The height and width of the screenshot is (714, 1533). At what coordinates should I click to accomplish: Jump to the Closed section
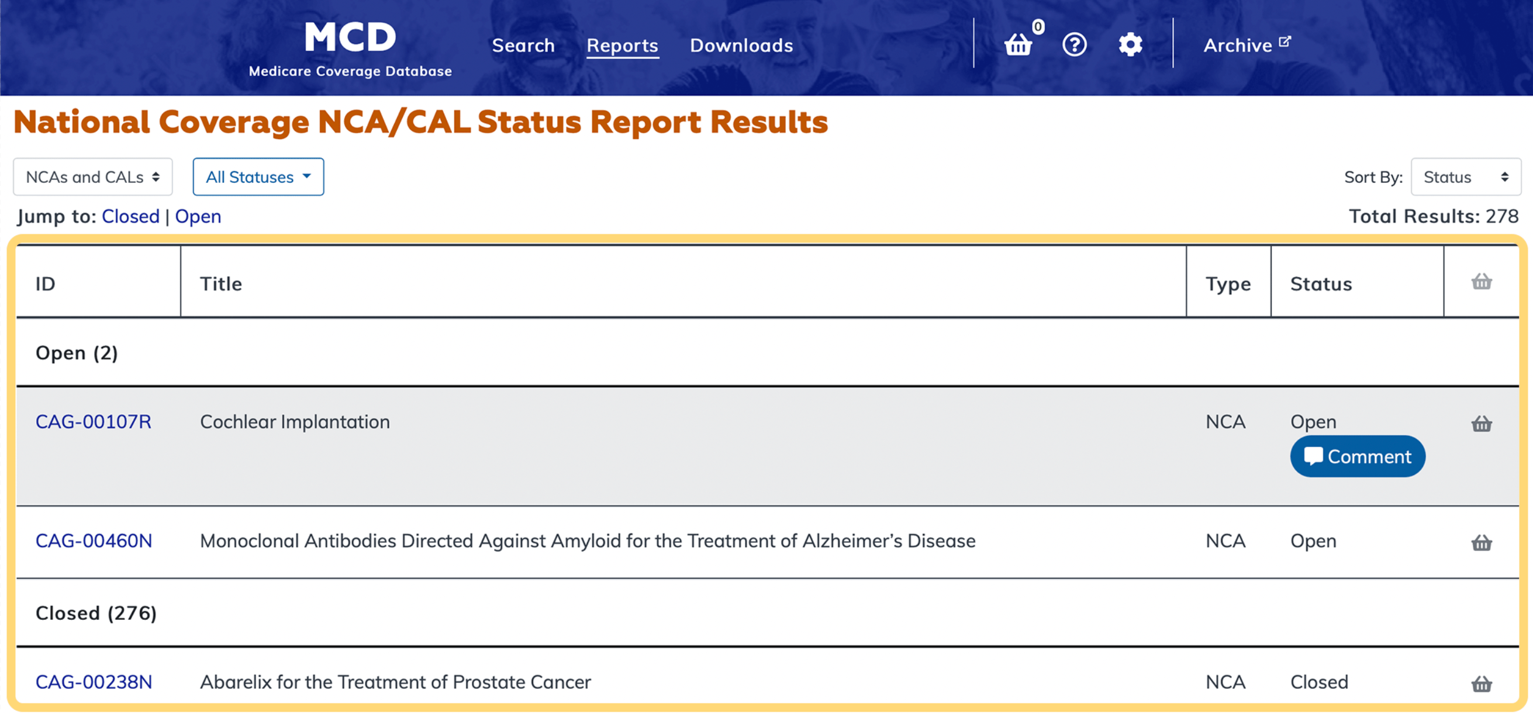pos(130,216)
